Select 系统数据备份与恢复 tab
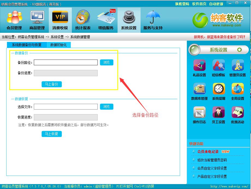The height and width of the screenshot is (189, 251). pyautogui.click(x=27, y=45)
